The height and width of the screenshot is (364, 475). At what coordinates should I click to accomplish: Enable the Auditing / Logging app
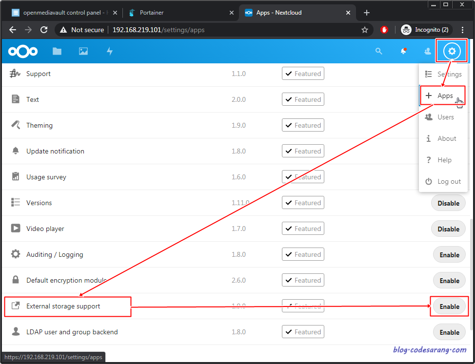pos(449,255)
